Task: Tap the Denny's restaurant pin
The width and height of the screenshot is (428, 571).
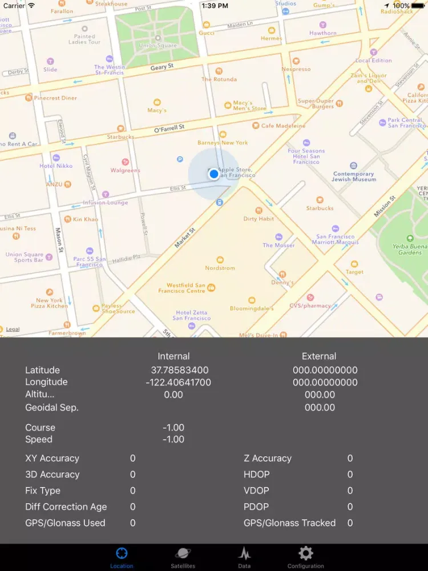Action: [x=282, y=274]
